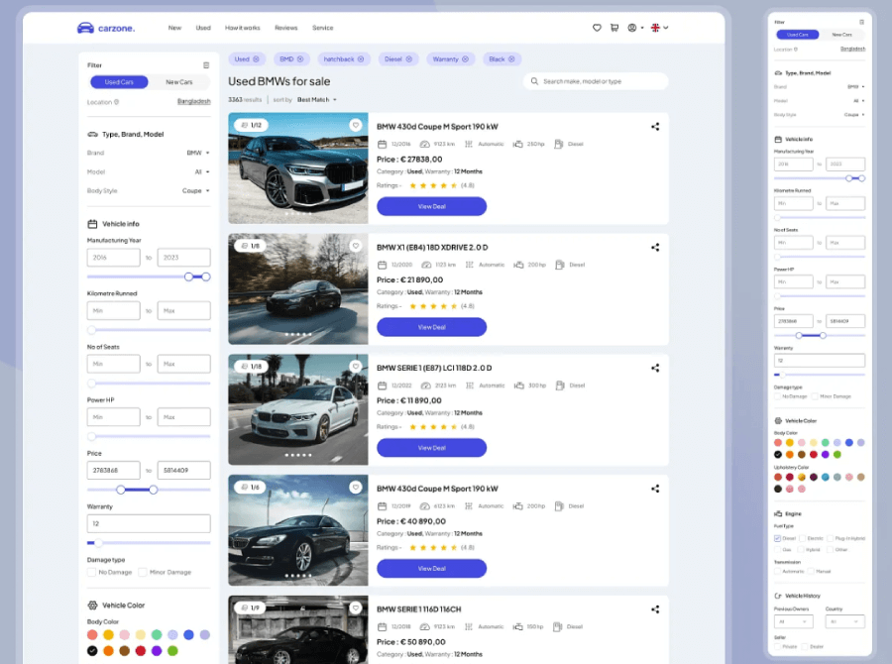Check the Dealer seller checkbox
Screen dimensions: 892x664
point(805,647)
